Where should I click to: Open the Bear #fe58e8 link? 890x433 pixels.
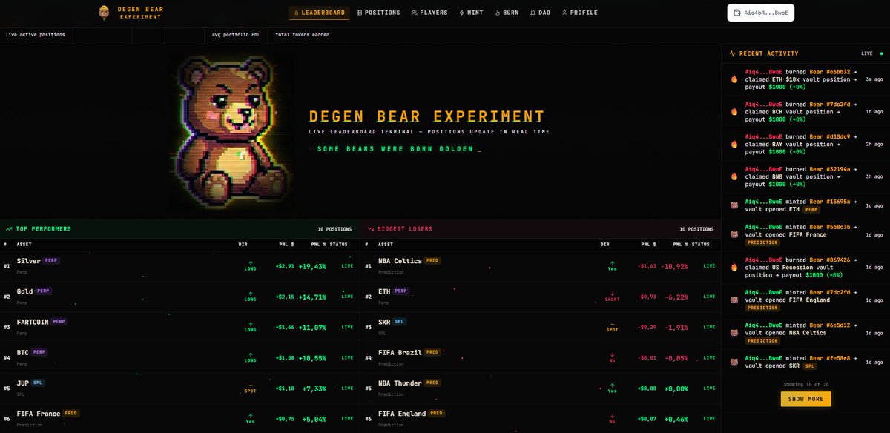pos(830,358)
